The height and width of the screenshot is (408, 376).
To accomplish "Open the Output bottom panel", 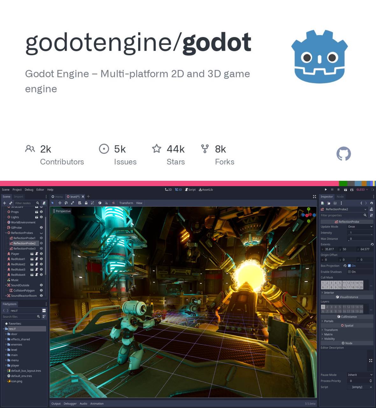I will (56, 404).
